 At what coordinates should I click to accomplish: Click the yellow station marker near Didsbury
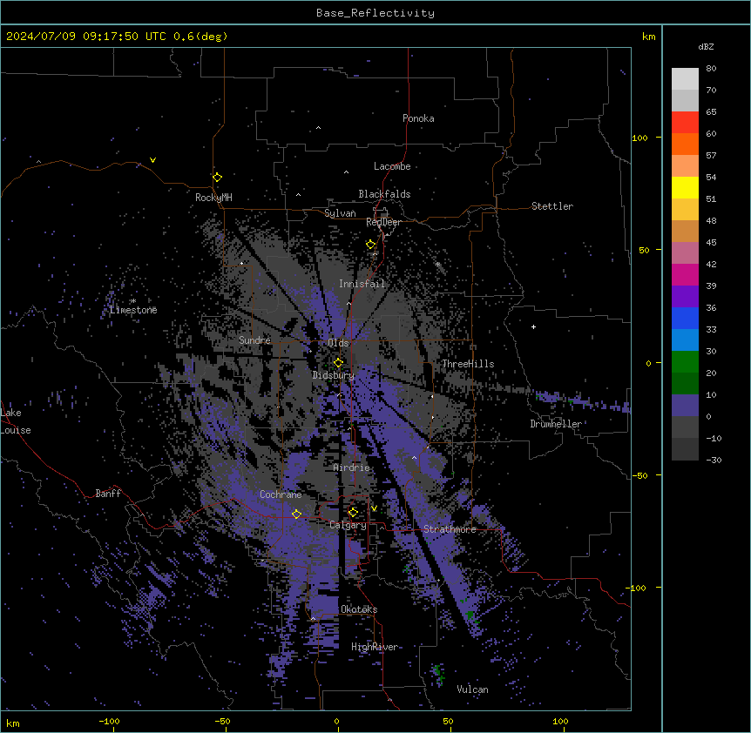tap(338, 363)
